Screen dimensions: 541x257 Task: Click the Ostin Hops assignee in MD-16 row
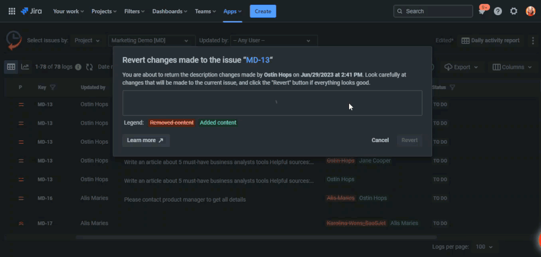(372, 198)
